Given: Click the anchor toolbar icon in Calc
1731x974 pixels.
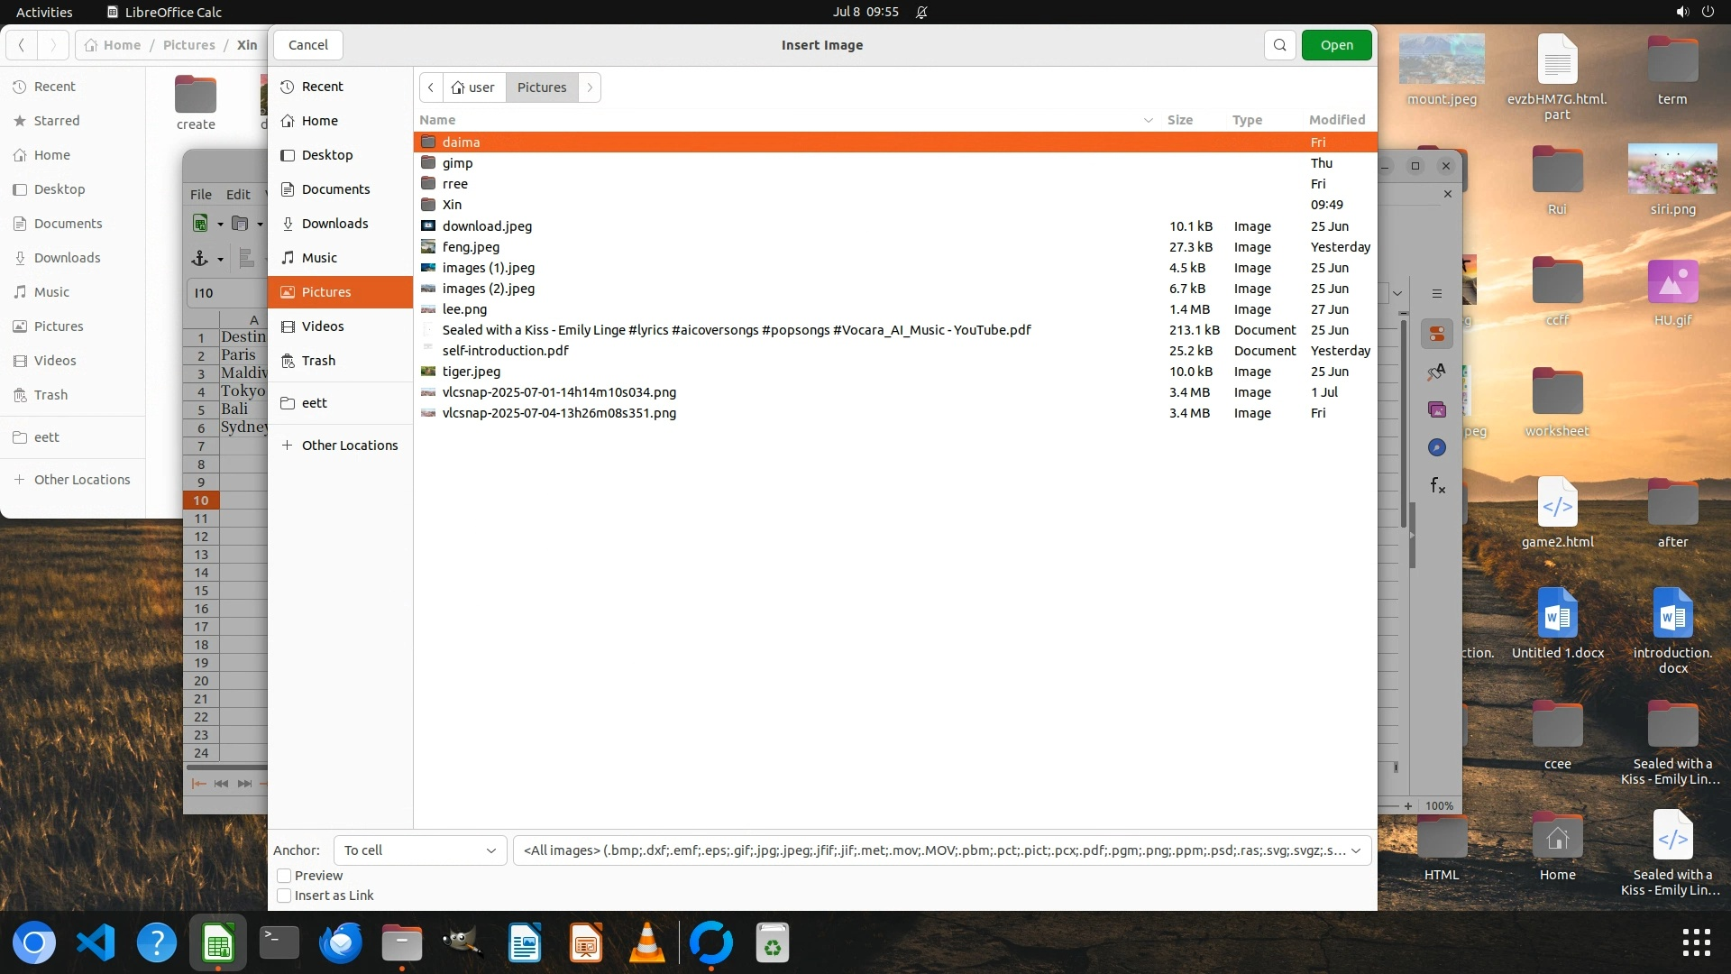Looking at the screenshot, I should pos(200,259).
